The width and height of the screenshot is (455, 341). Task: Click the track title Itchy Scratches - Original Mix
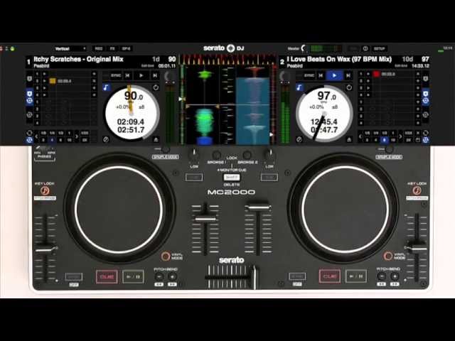78,59
